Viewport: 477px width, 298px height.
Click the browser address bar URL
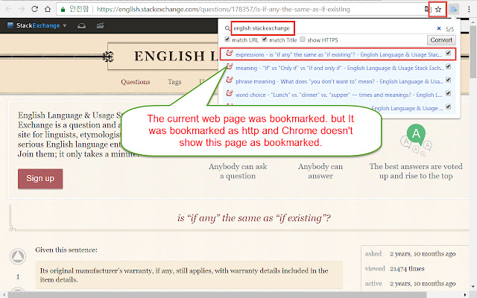[x=224, y=10]
